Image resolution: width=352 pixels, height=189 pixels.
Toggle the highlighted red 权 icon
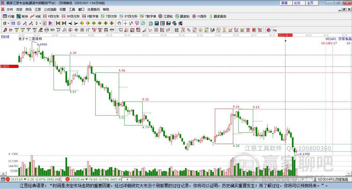point(45,23)
